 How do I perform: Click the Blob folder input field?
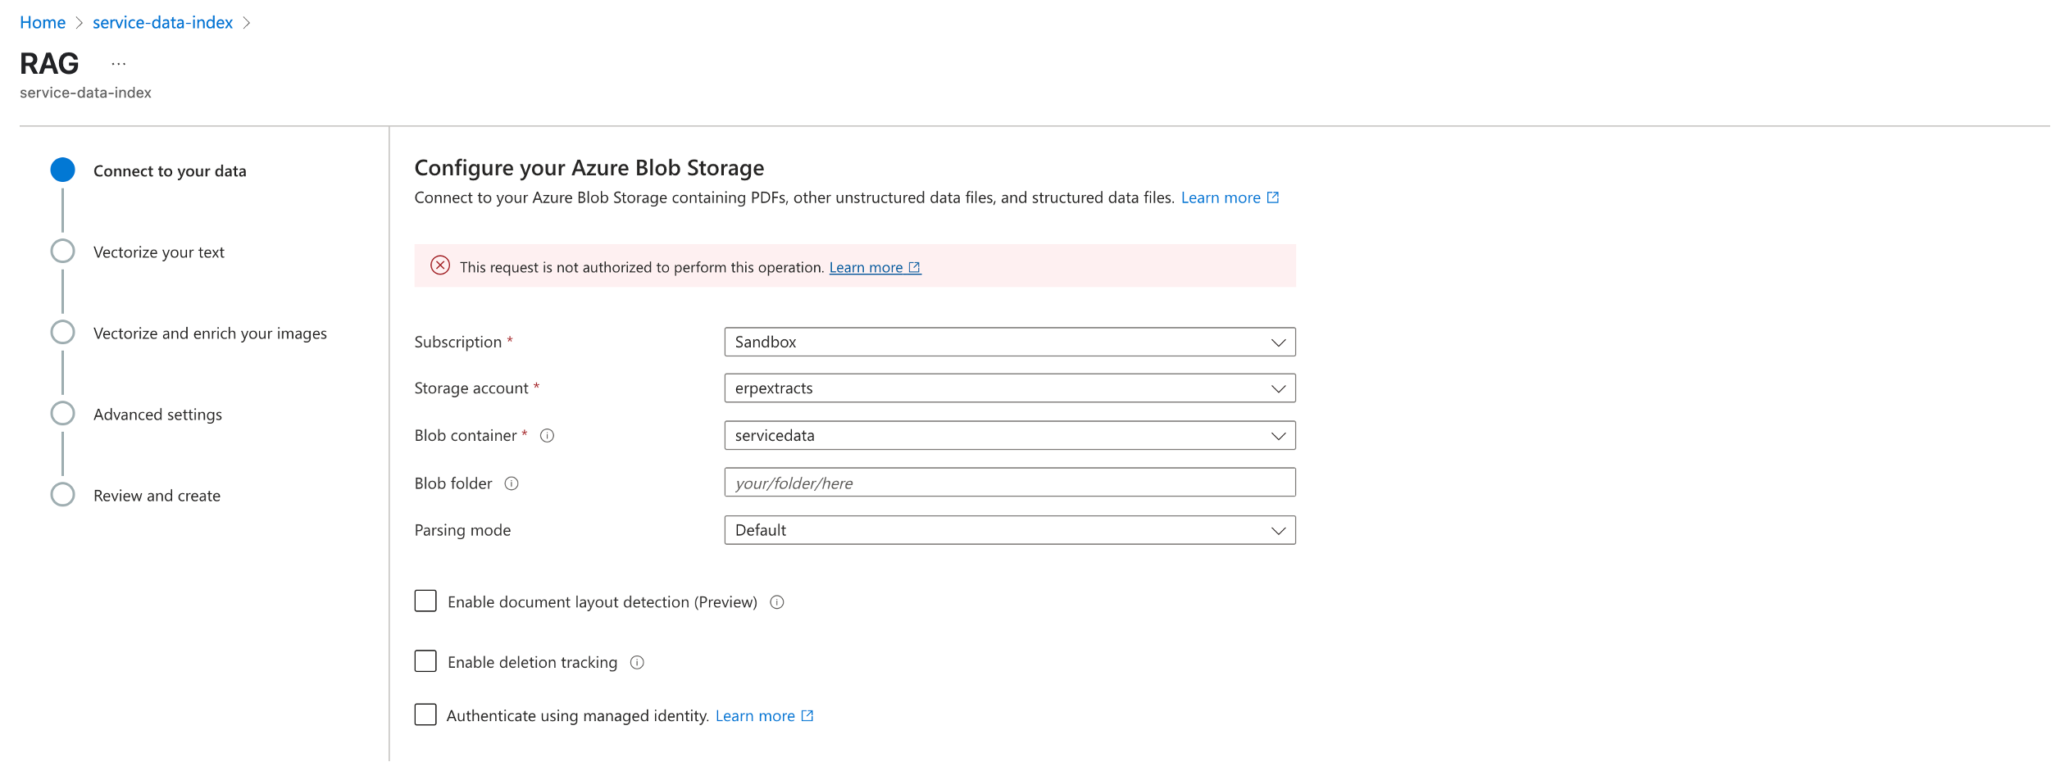(x=1010, y=483)
